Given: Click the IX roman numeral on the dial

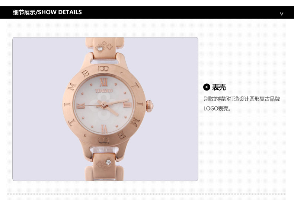Looking at the screenshot, I should click(81, 106).
